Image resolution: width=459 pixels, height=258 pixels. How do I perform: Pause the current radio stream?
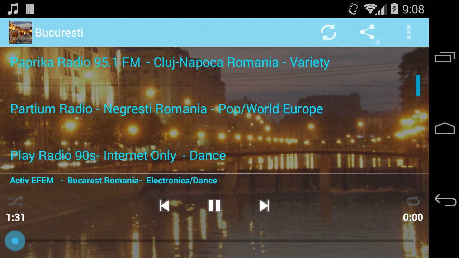tap(214, 206)
